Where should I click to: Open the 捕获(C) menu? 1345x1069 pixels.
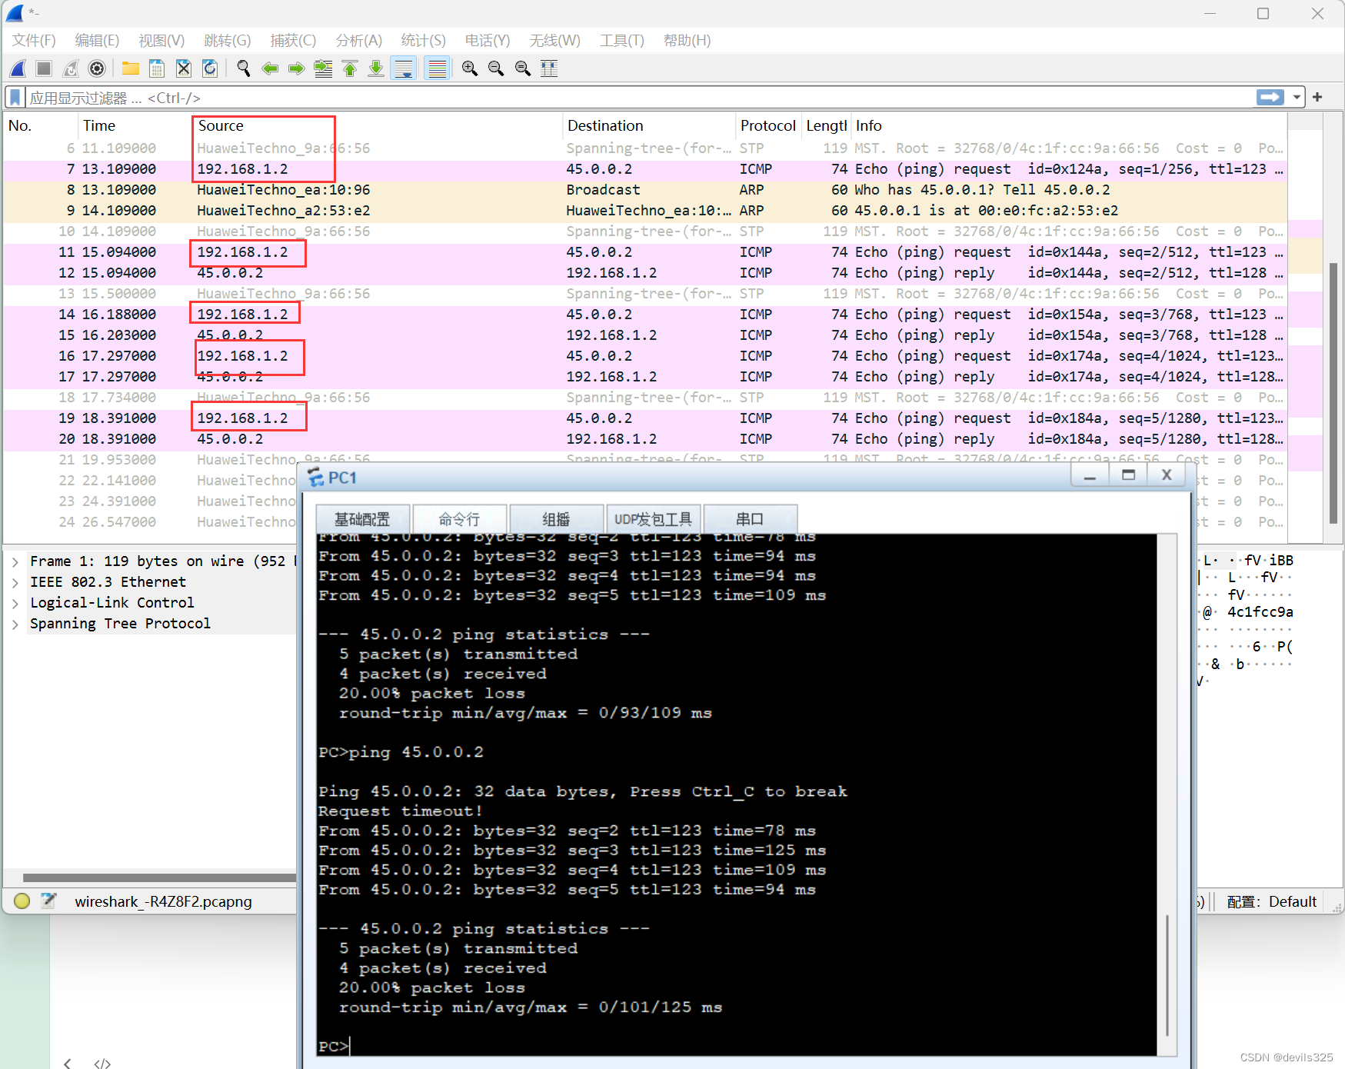pos(293,40)
